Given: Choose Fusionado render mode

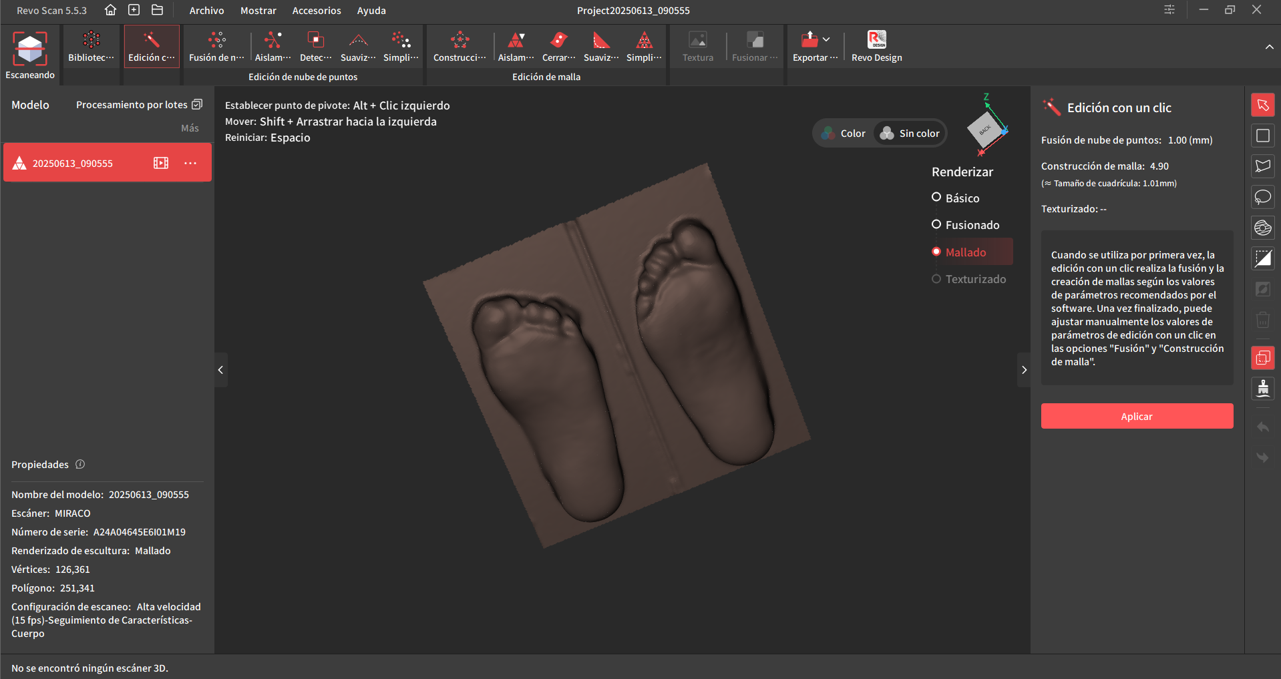Looking at the screenshot, I should click(966, 224).
